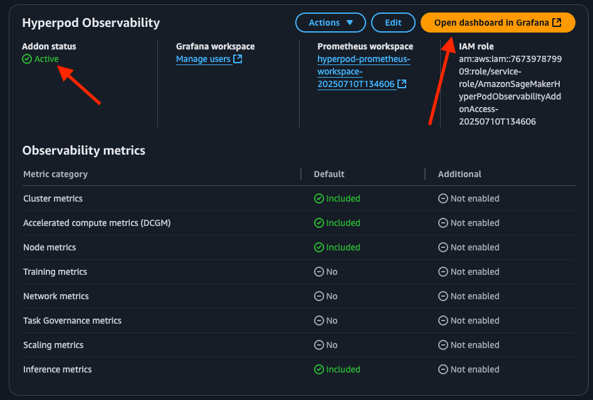Click the No icon for Training metrics

coord(318,272)
